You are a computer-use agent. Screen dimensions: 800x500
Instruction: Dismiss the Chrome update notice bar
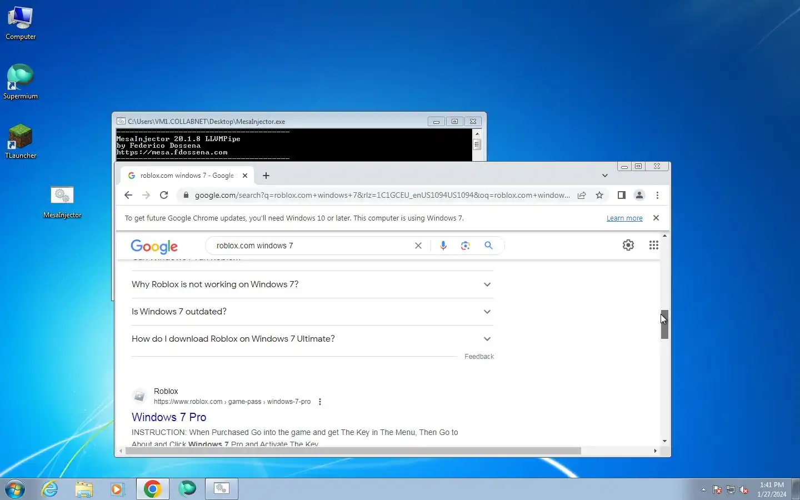(656, 218)
